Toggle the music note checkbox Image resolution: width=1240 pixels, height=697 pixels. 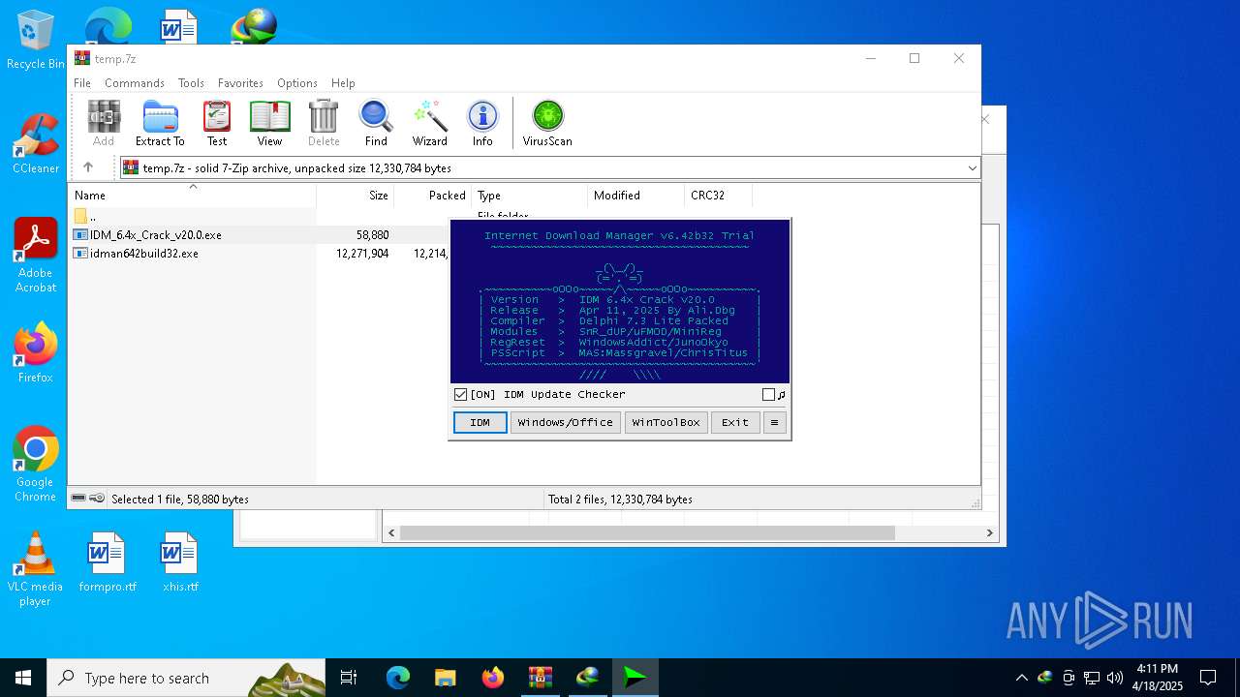pyautogui.click(x=768, y=395)
